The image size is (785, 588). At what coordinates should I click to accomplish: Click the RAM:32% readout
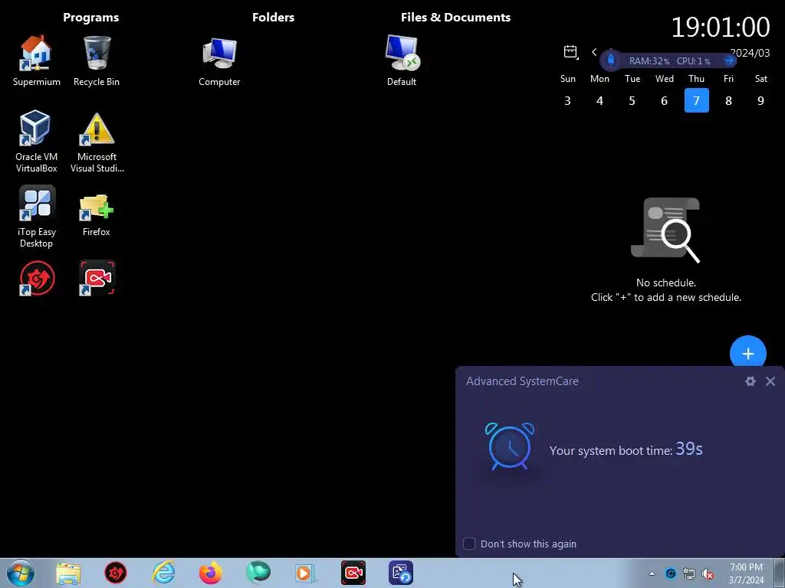(x=649, y=61)
